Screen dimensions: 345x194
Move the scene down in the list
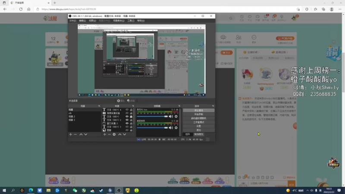pos(85,134)
